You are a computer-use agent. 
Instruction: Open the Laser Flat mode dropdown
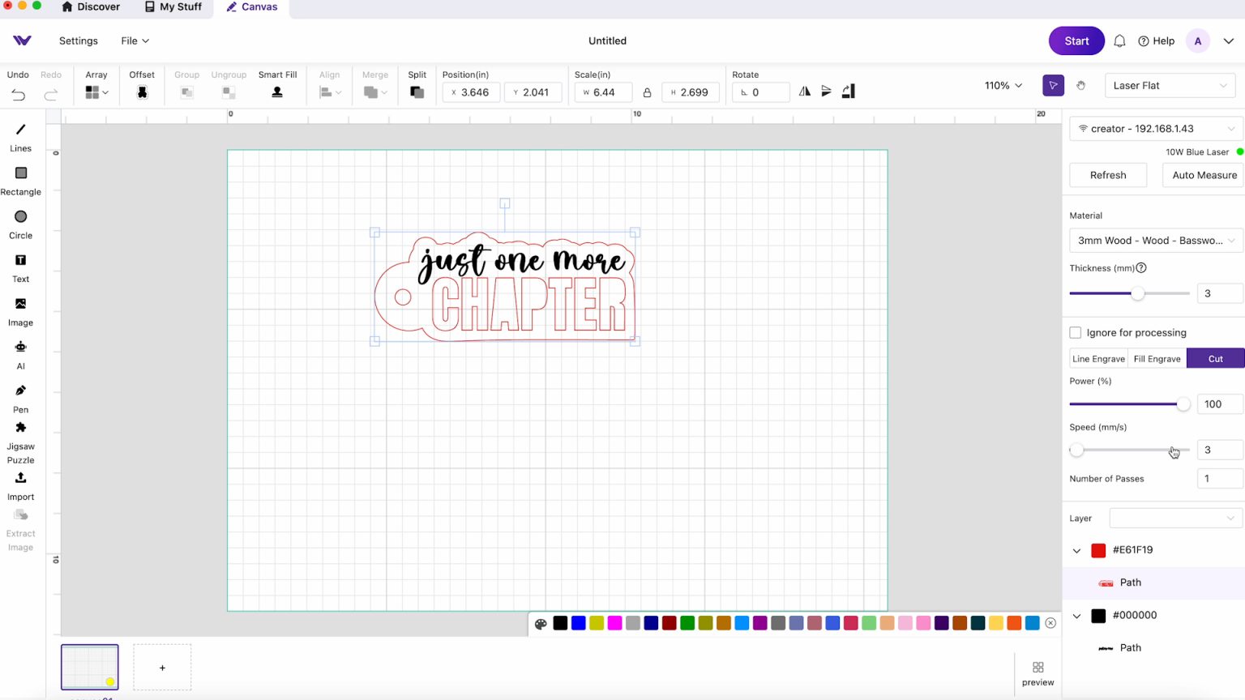tap(1170, 85)
